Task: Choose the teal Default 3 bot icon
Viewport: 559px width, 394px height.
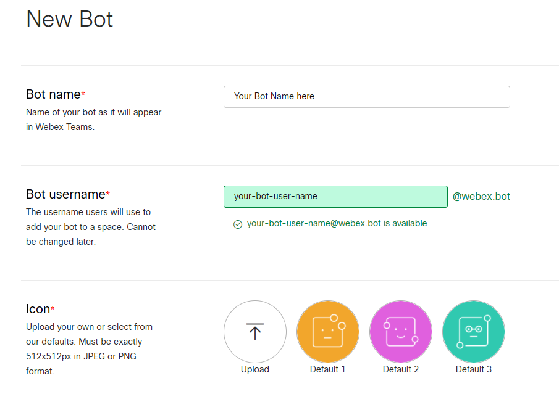Action: tap(473, 331)
